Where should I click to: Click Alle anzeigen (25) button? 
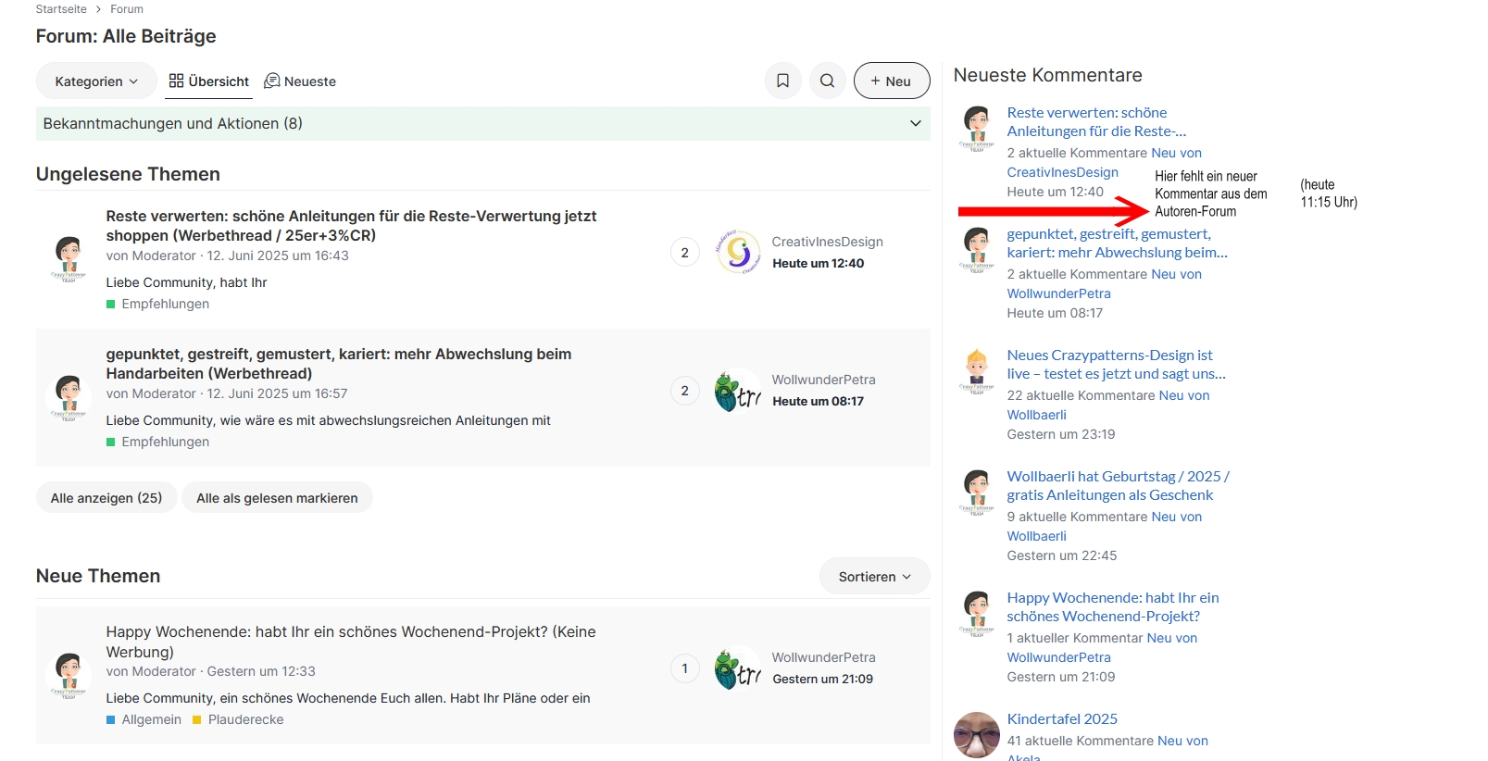coord(106,498)
